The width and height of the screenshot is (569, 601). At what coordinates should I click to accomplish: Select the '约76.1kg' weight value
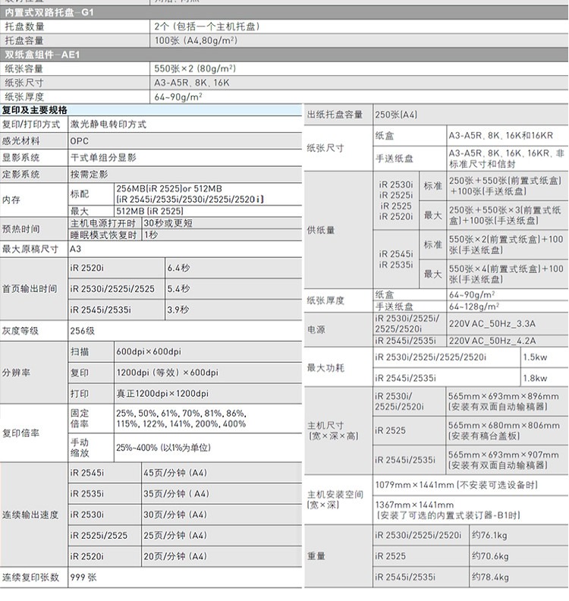[489, 536]
